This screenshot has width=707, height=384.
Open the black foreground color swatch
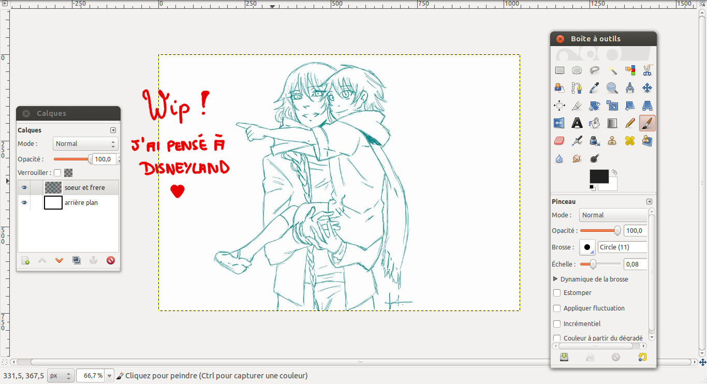pos(599,176)
